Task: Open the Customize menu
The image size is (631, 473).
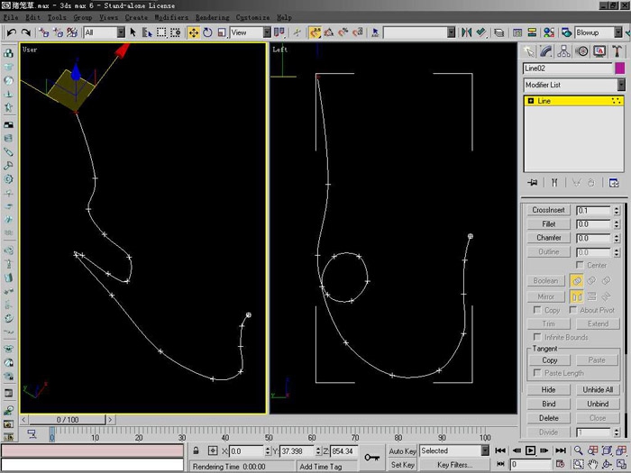Action: pos(252,17)
